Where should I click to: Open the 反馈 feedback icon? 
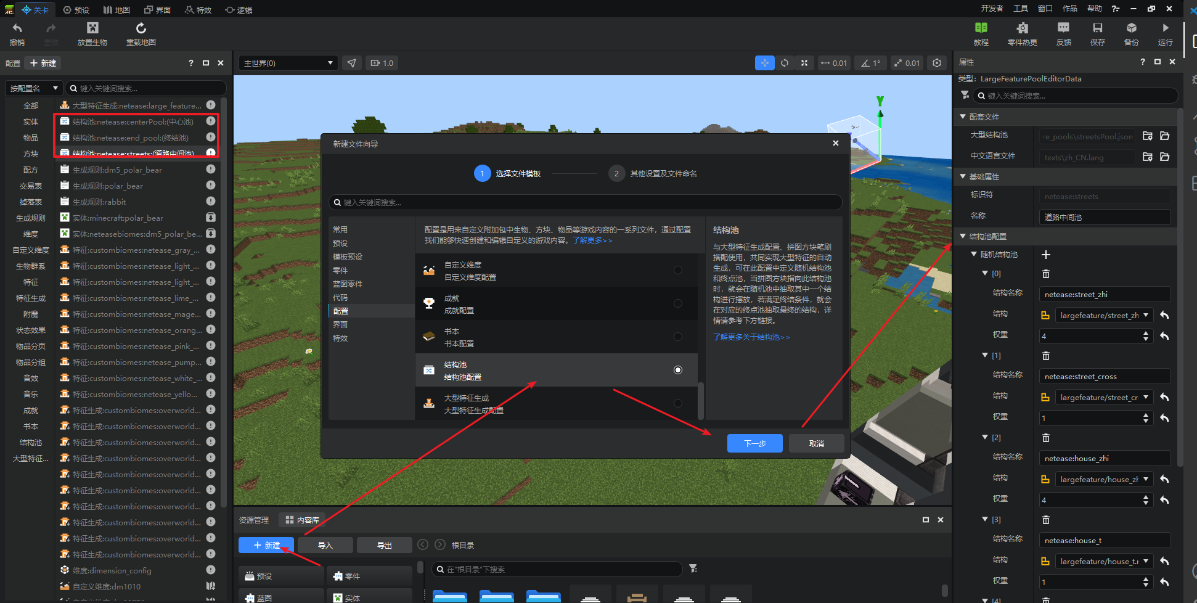pos(1063,28)
